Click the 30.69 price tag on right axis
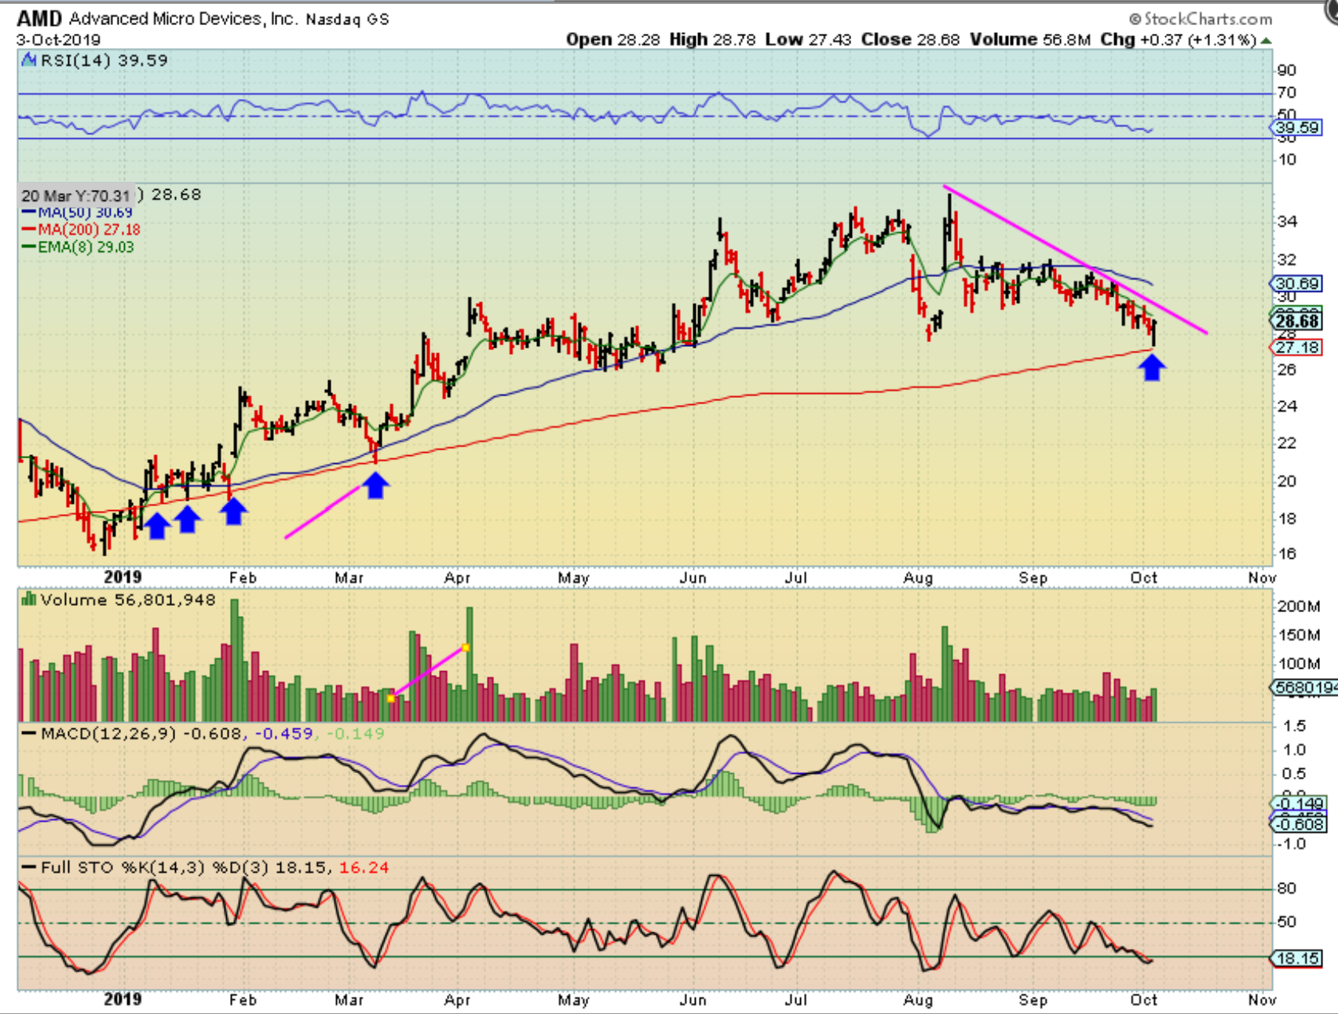 1296,283
